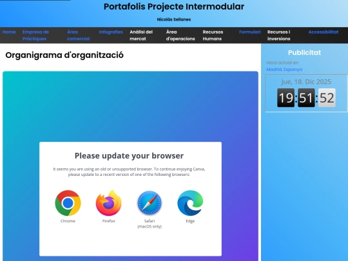This screenshot has width=348, height=261.
Task: Navigate to Àrea d'operacions
Action: click(x=180, y=35)
